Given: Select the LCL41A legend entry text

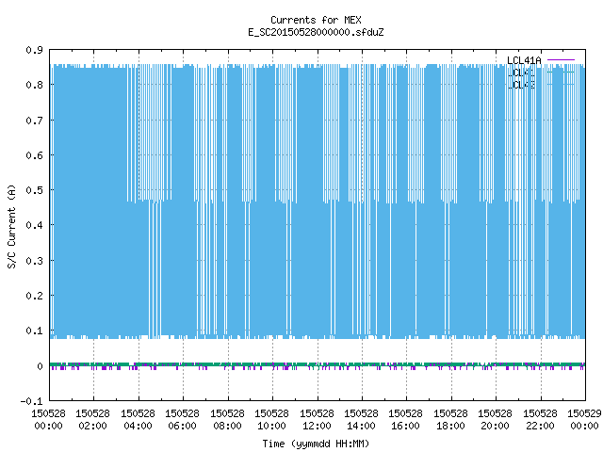Looking at the screenshot, I should 524,60.
